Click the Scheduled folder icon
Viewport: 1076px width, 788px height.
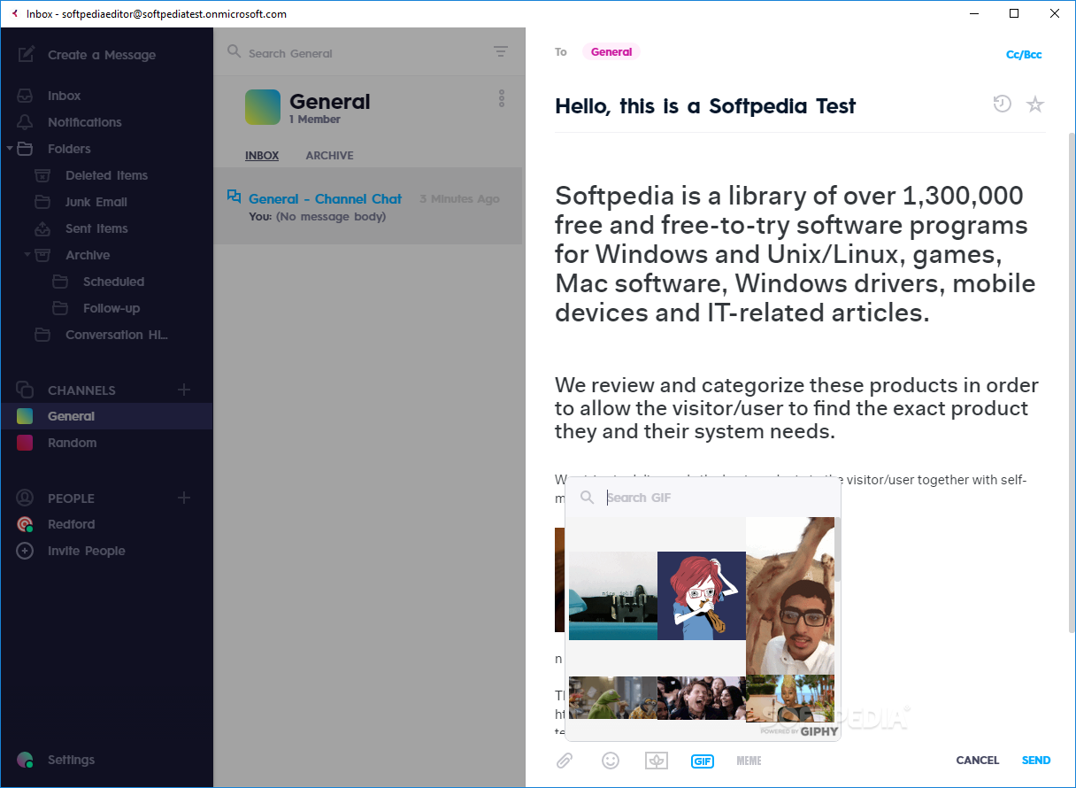pos(60,282)
